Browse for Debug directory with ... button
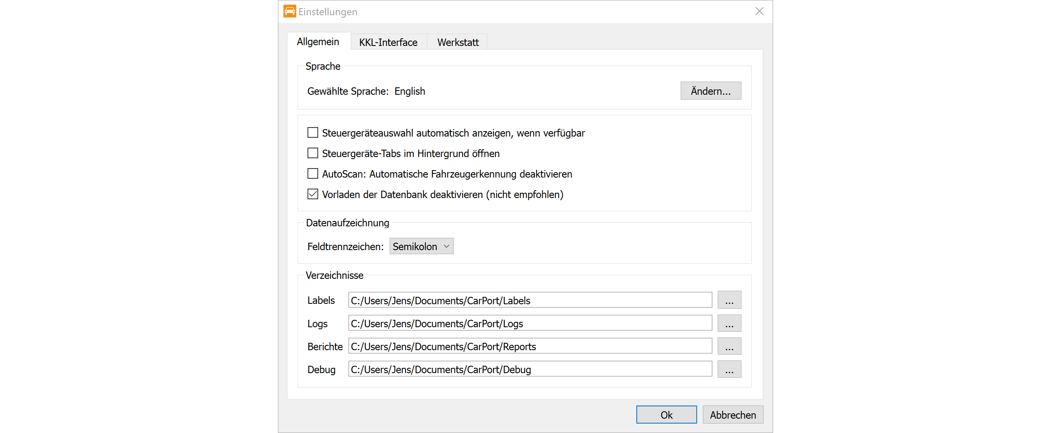 729,369
